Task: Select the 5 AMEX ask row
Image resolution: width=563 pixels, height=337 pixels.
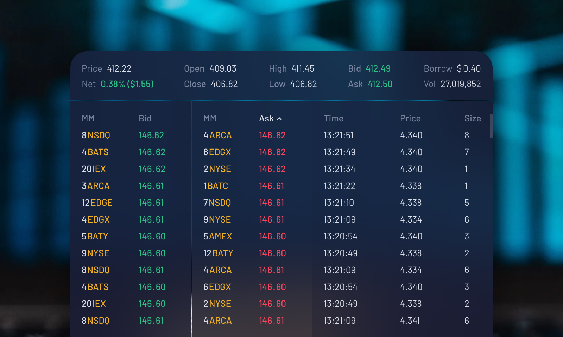Action: pyautogui.click(x=252, y=236)
